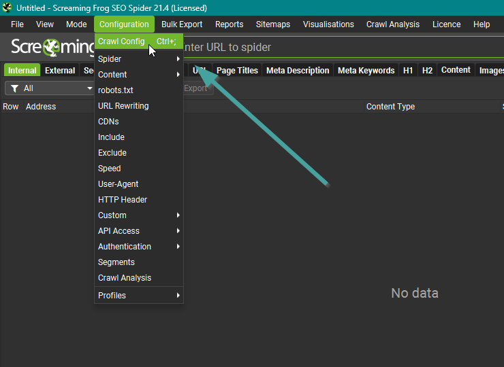This screenshot has width=504, height=367.
Task: Open the External tab
Action: point(60,71)
